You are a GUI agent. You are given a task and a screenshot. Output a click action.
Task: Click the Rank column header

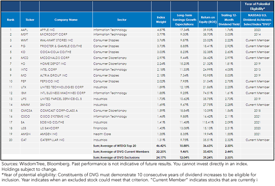11,20
